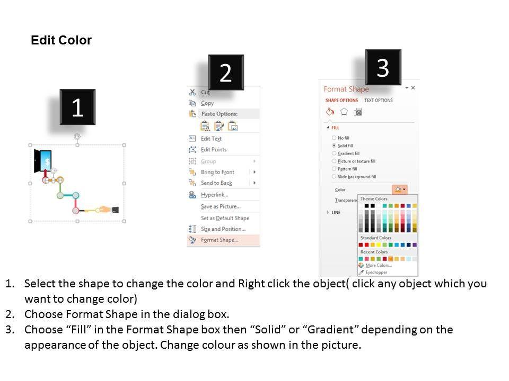Pick the red standard color swatch
509x381 pixels.
click(367, 245)
